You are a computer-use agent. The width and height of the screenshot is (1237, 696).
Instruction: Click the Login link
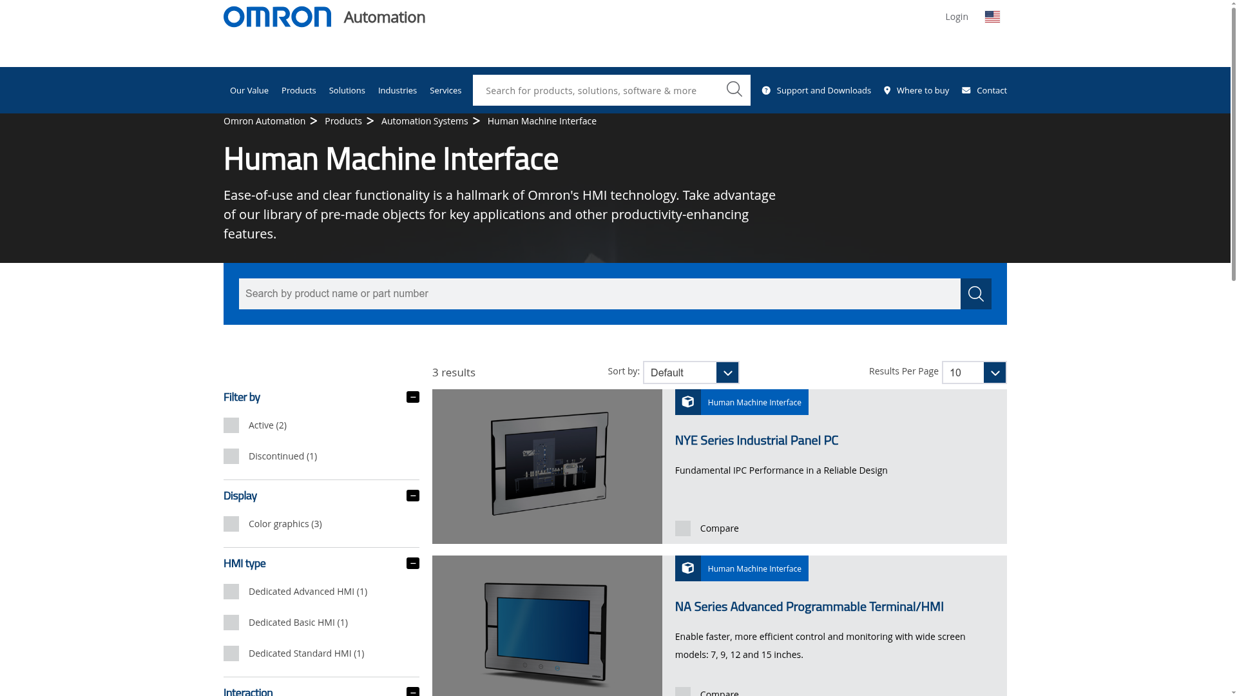(957, 17)
